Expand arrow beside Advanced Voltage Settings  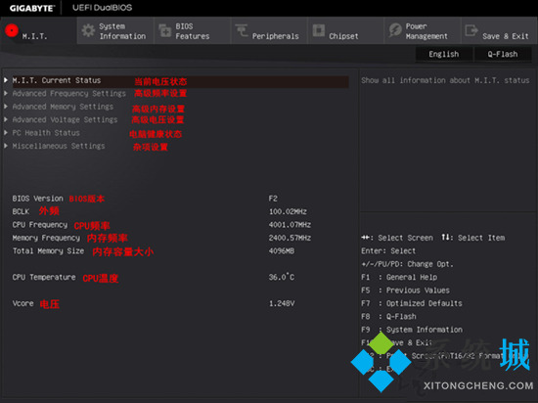pos(6,119)
